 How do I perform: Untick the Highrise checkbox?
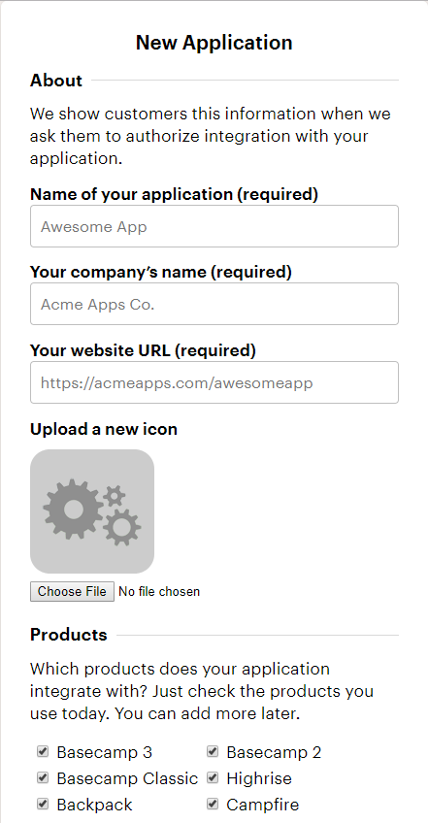[x=213, y=777]
